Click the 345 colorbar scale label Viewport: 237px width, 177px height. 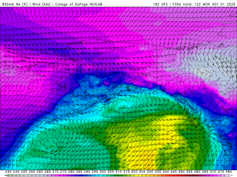[174, 172]
